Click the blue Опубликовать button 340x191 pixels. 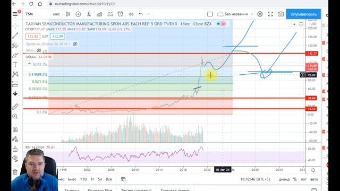tap(303, 14)
